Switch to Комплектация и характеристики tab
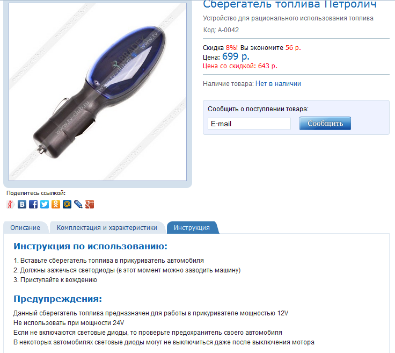Viewport: 395px width, 353px height. pos(107,228)
